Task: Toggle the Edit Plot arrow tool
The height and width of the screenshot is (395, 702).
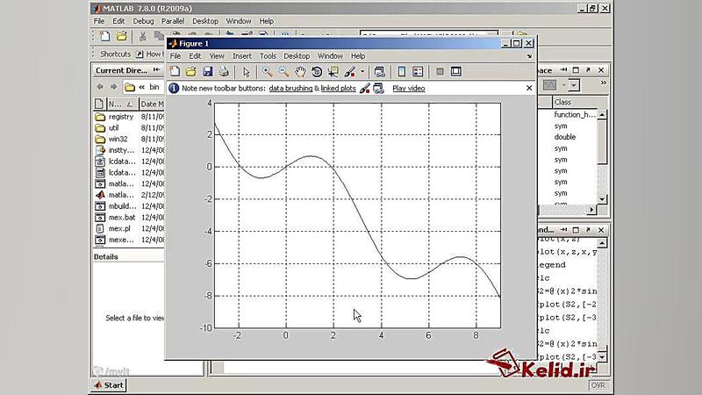Action: point(246,72)
